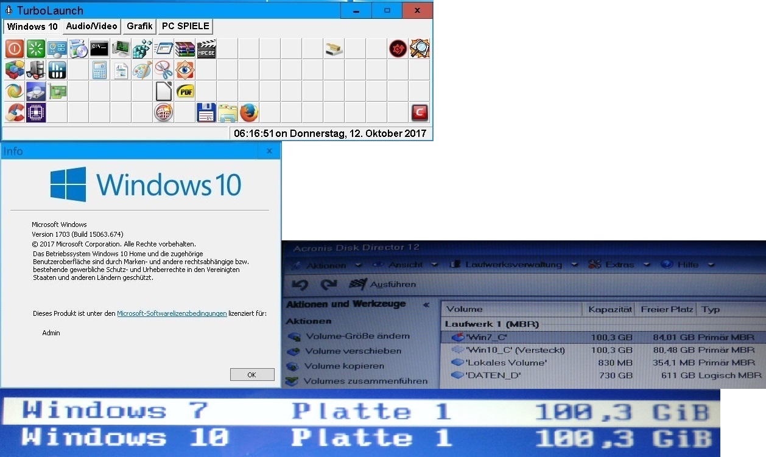Screen dimensions: 766x457
Task: Launch the Paint palette icon
Action: coord(142,70)
